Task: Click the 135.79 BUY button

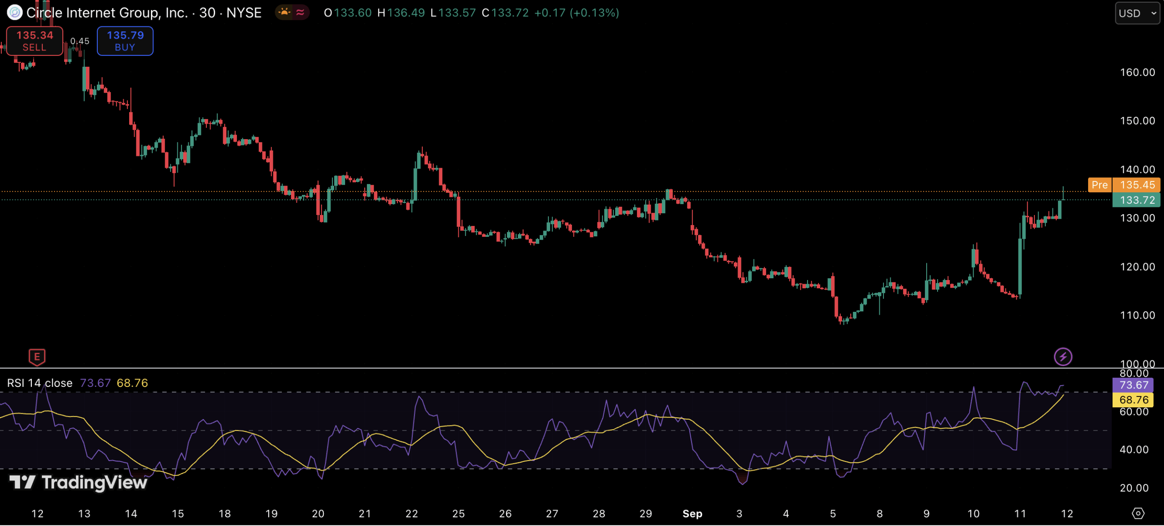Action: (125, 41)
